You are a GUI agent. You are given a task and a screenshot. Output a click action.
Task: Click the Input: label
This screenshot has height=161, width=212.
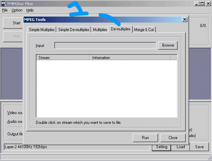[40, 46]
